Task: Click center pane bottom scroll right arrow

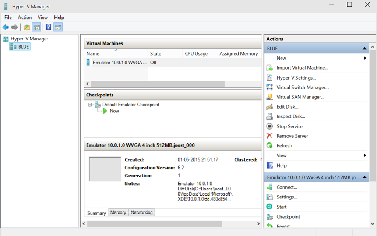Action: pos(258,224)
